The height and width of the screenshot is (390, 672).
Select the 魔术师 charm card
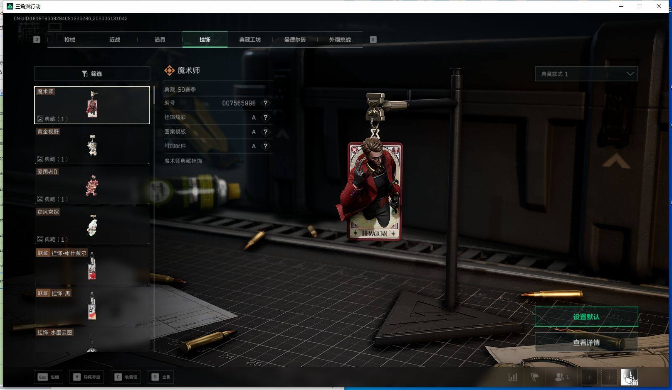92,105
